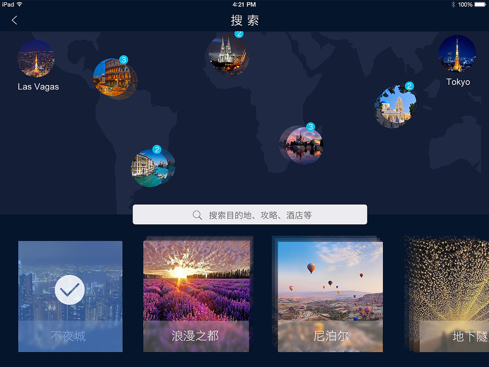489x367 pixels.
Task: Click the Las Vagas text label
Action: point(38,87)
